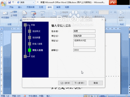Select 信封样式 step in wizard sidebar
This screenshot has width=130, height=97.
pyautogui.click(x=36, y=31)
